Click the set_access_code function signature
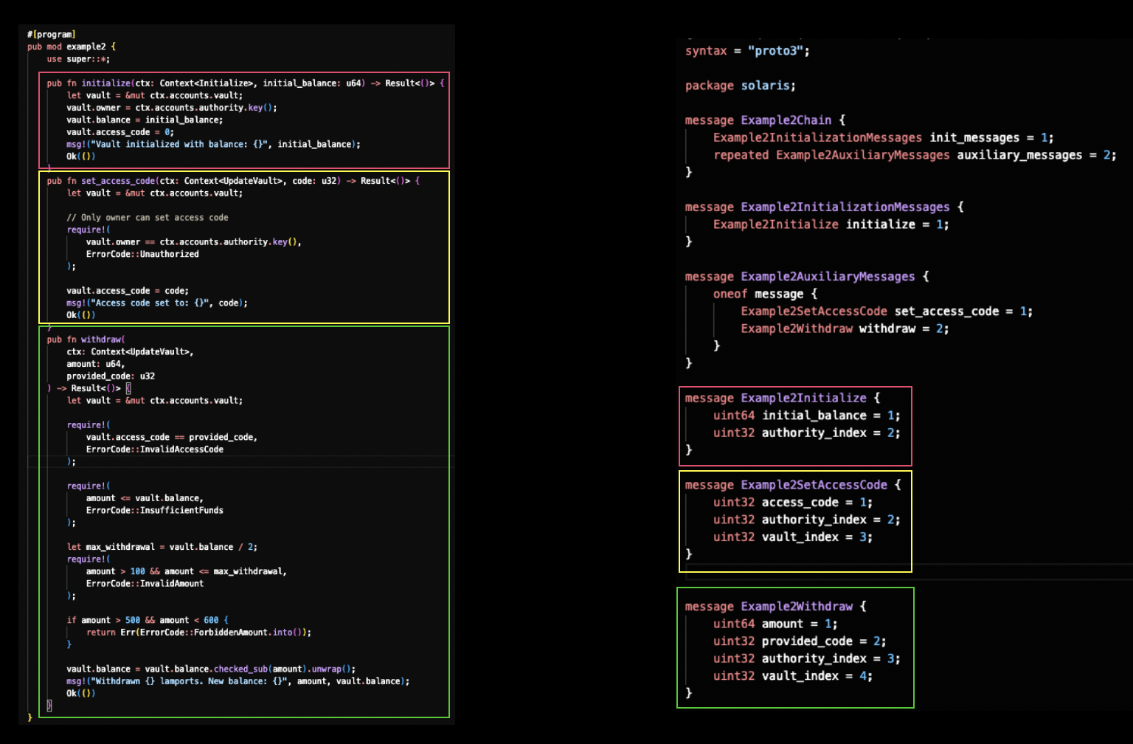The width and height of the screenshot is (1133, 744). click(232, 181)
